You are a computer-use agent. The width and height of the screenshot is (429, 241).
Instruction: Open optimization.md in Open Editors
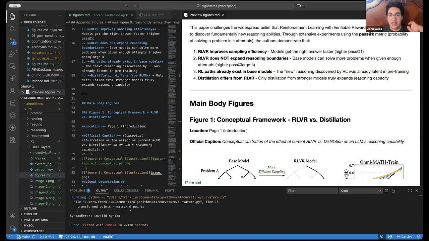(44, 41)
